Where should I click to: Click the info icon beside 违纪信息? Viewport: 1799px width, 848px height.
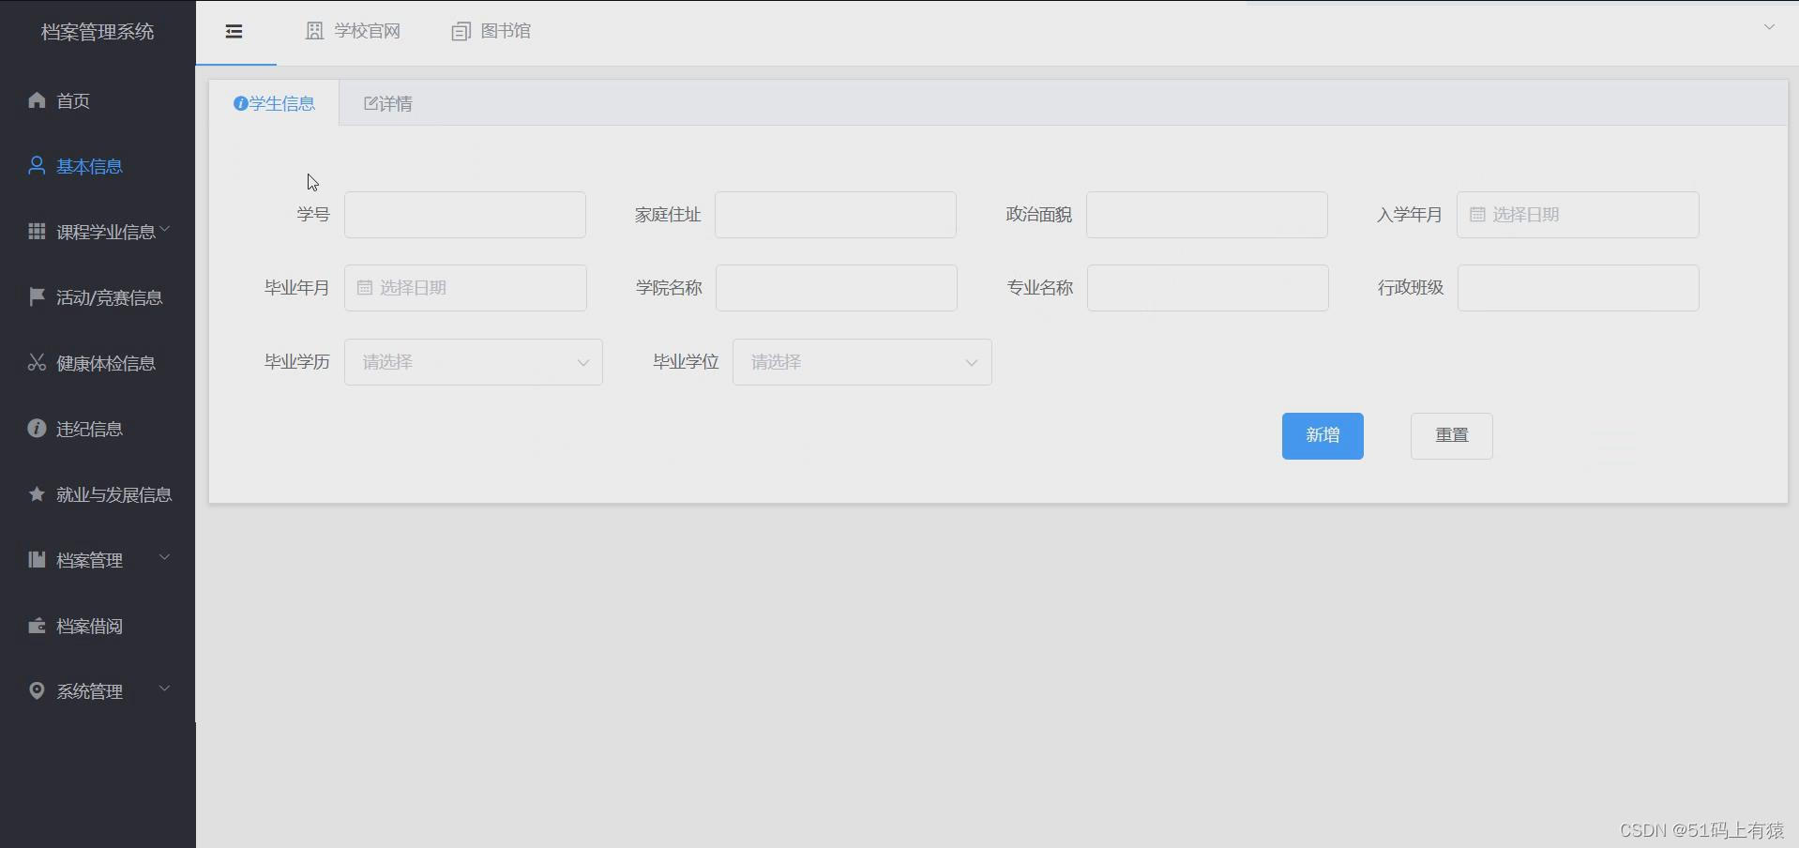coord(36,429)
